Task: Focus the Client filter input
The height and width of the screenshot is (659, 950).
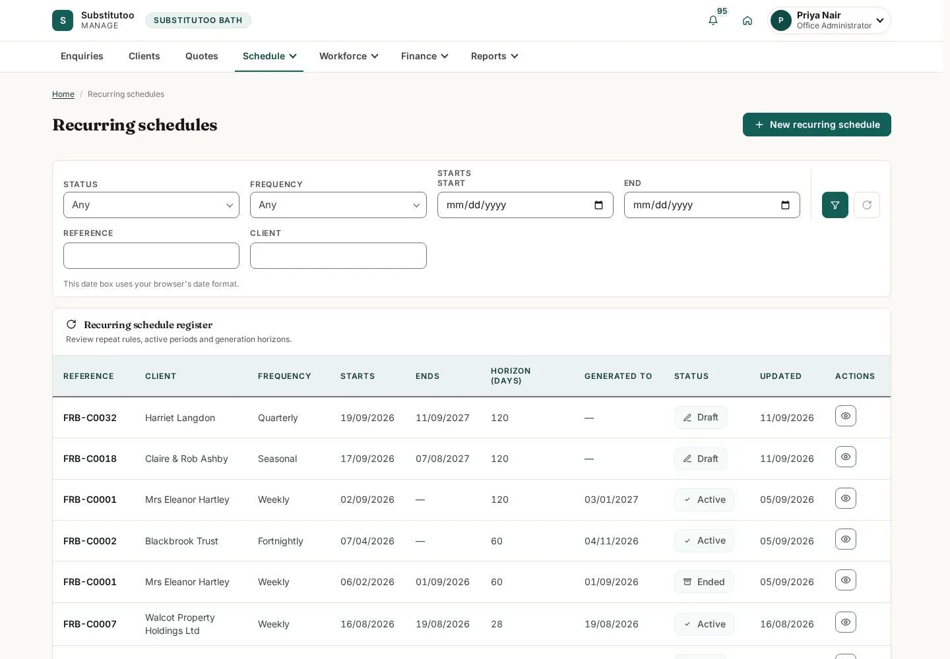Action: (x=338, y=256)
